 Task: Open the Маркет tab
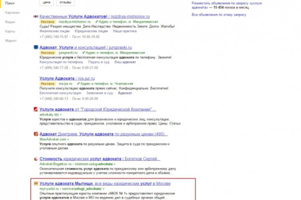11,40
